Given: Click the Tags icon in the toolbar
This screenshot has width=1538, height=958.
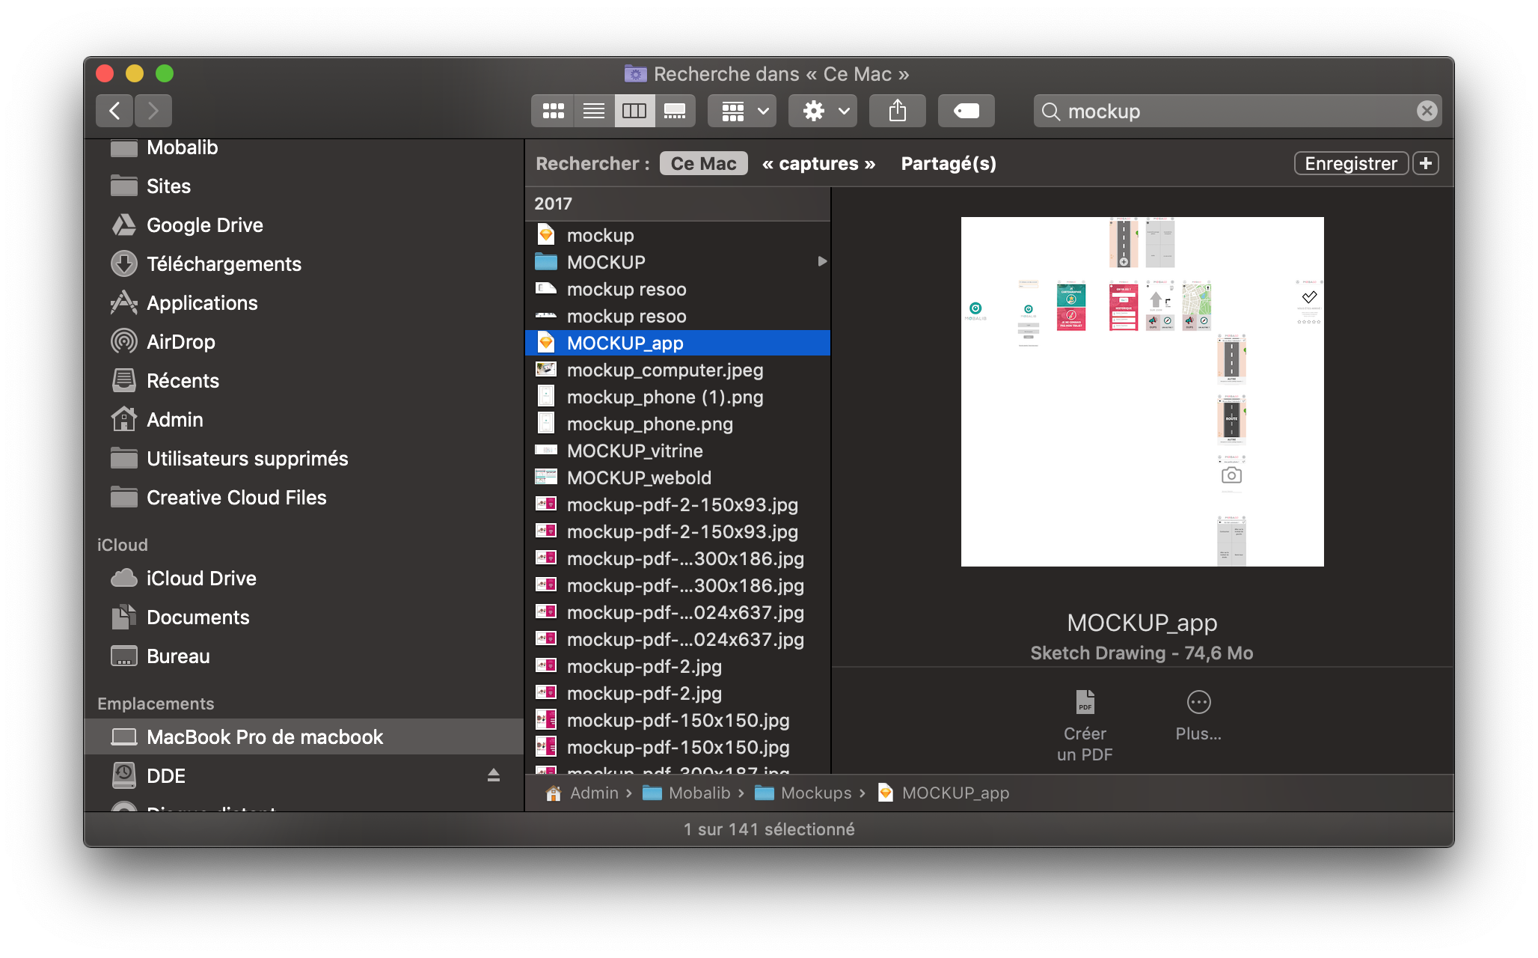Looking at the screenshot, I should (x=966, y=111).
